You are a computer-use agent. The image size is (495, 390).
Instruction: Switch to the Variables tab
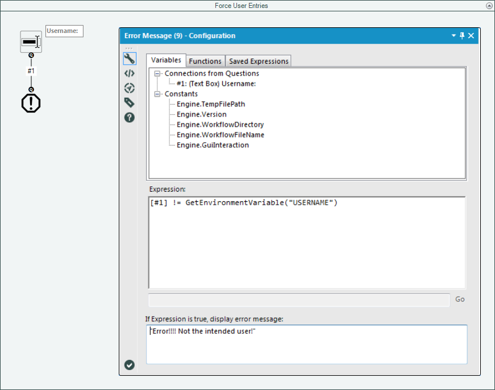coord(166,60)
